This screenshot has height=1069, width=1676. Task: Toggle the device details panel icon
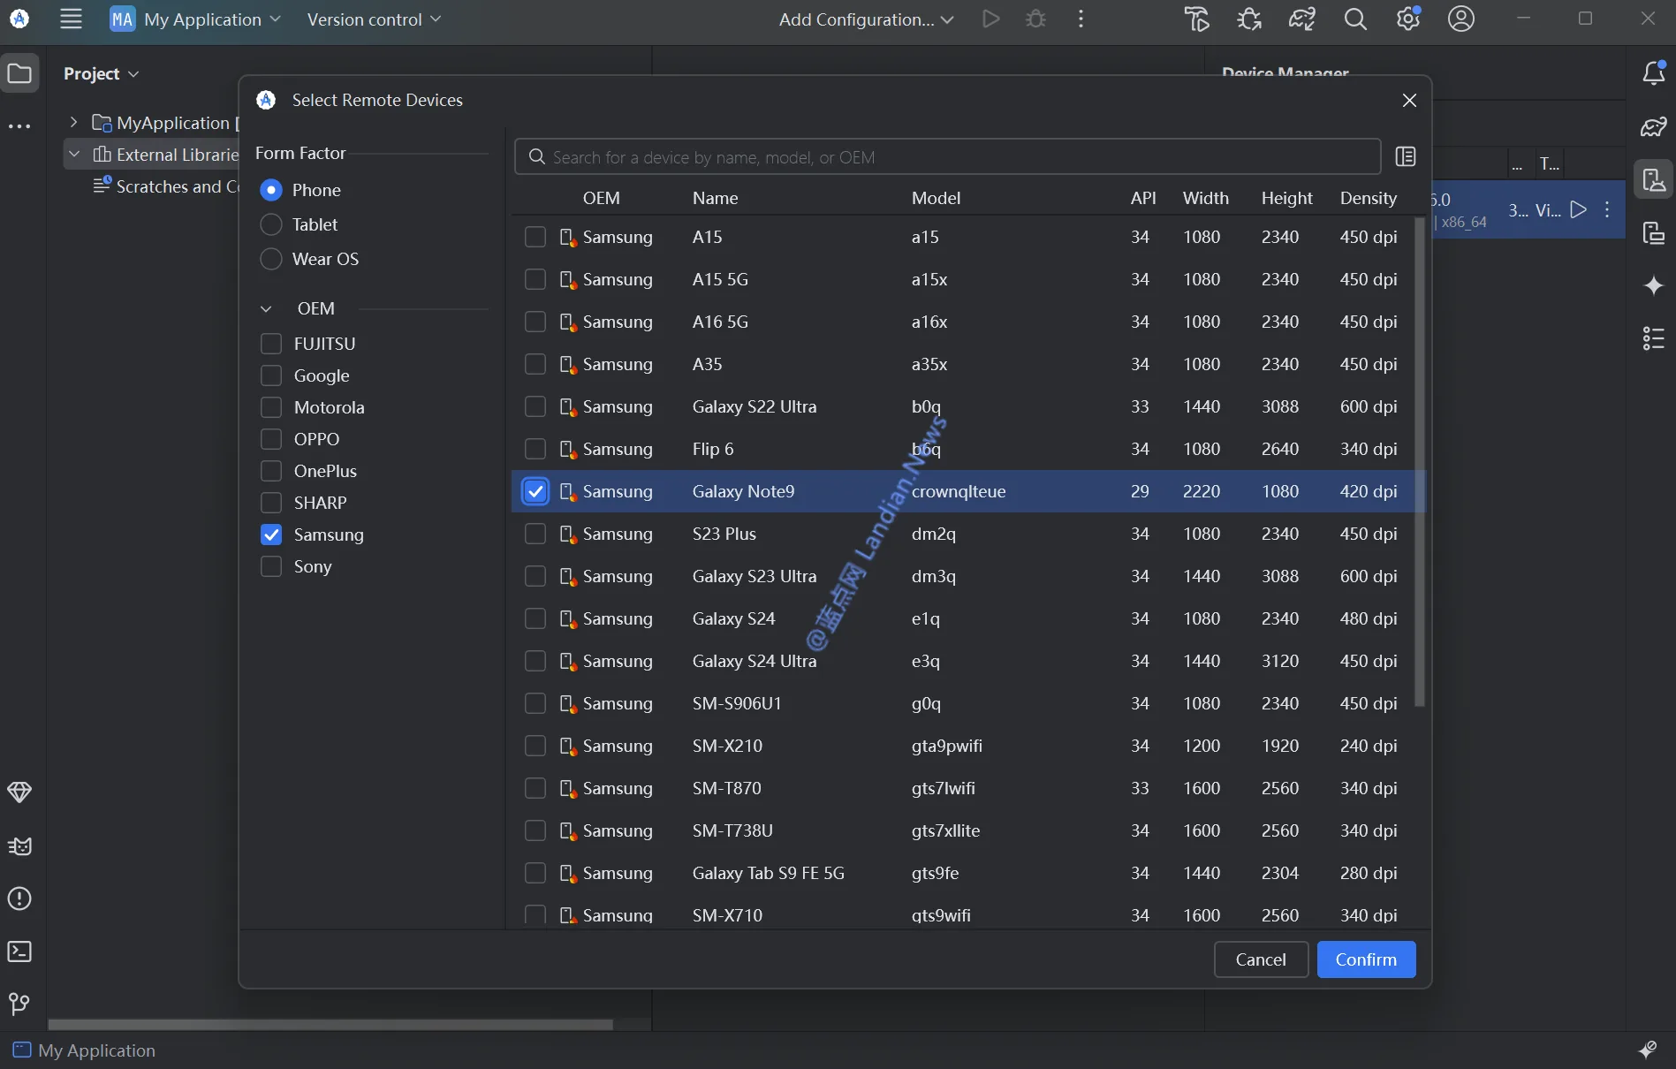(1405, 157)
